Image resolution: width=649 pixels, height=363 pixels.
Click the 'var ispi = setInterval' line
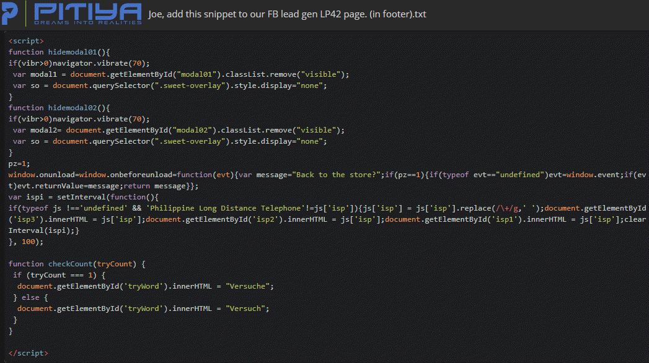pos(83,197)
